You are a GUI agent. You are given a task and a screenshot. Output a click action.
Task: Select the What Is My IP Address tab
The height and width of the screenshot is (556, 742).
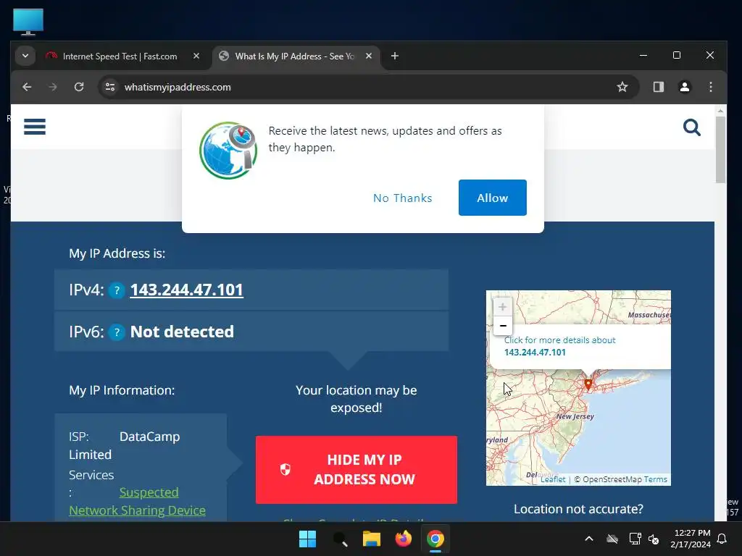tap(293, 56)
